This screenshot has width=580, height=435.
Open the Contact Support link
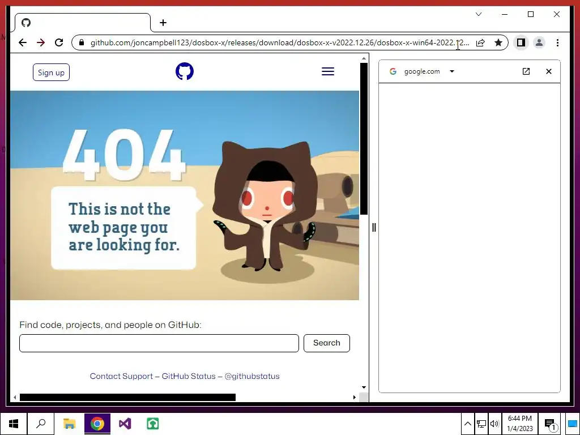(x=121, y=376)
